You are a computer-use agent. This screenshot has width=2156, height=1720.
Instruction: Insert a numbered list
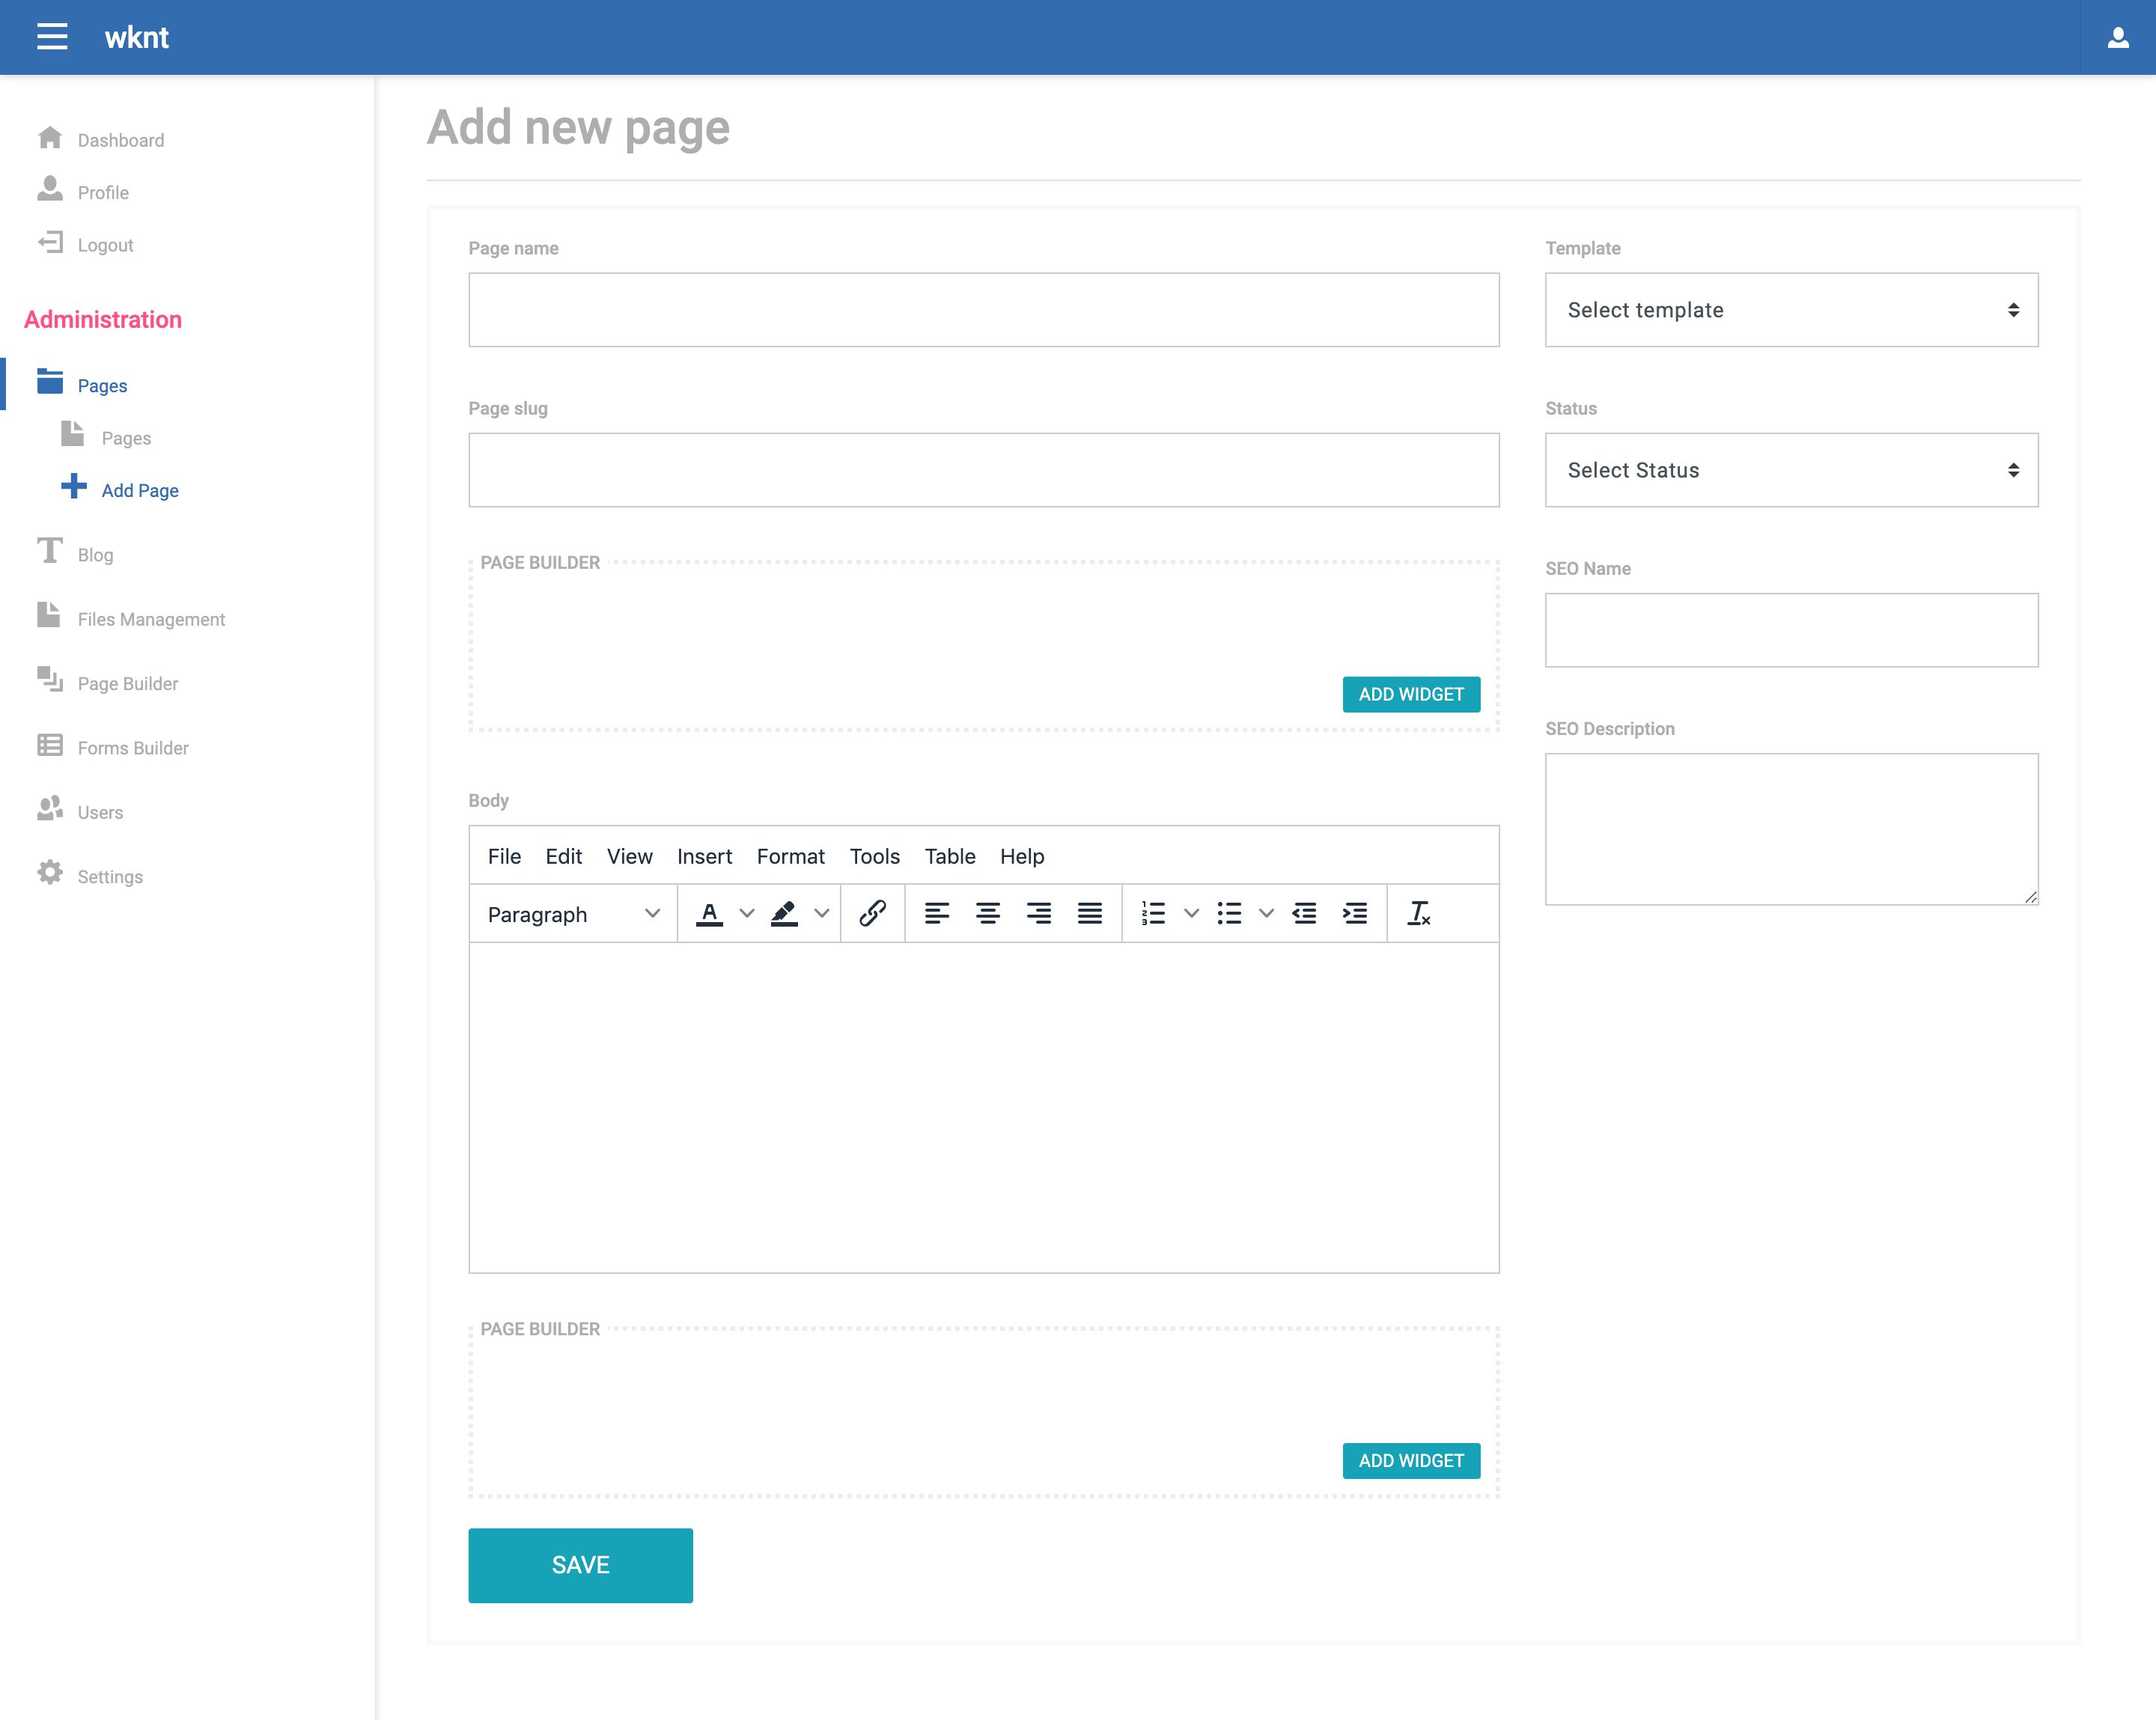pos(1153,914)
